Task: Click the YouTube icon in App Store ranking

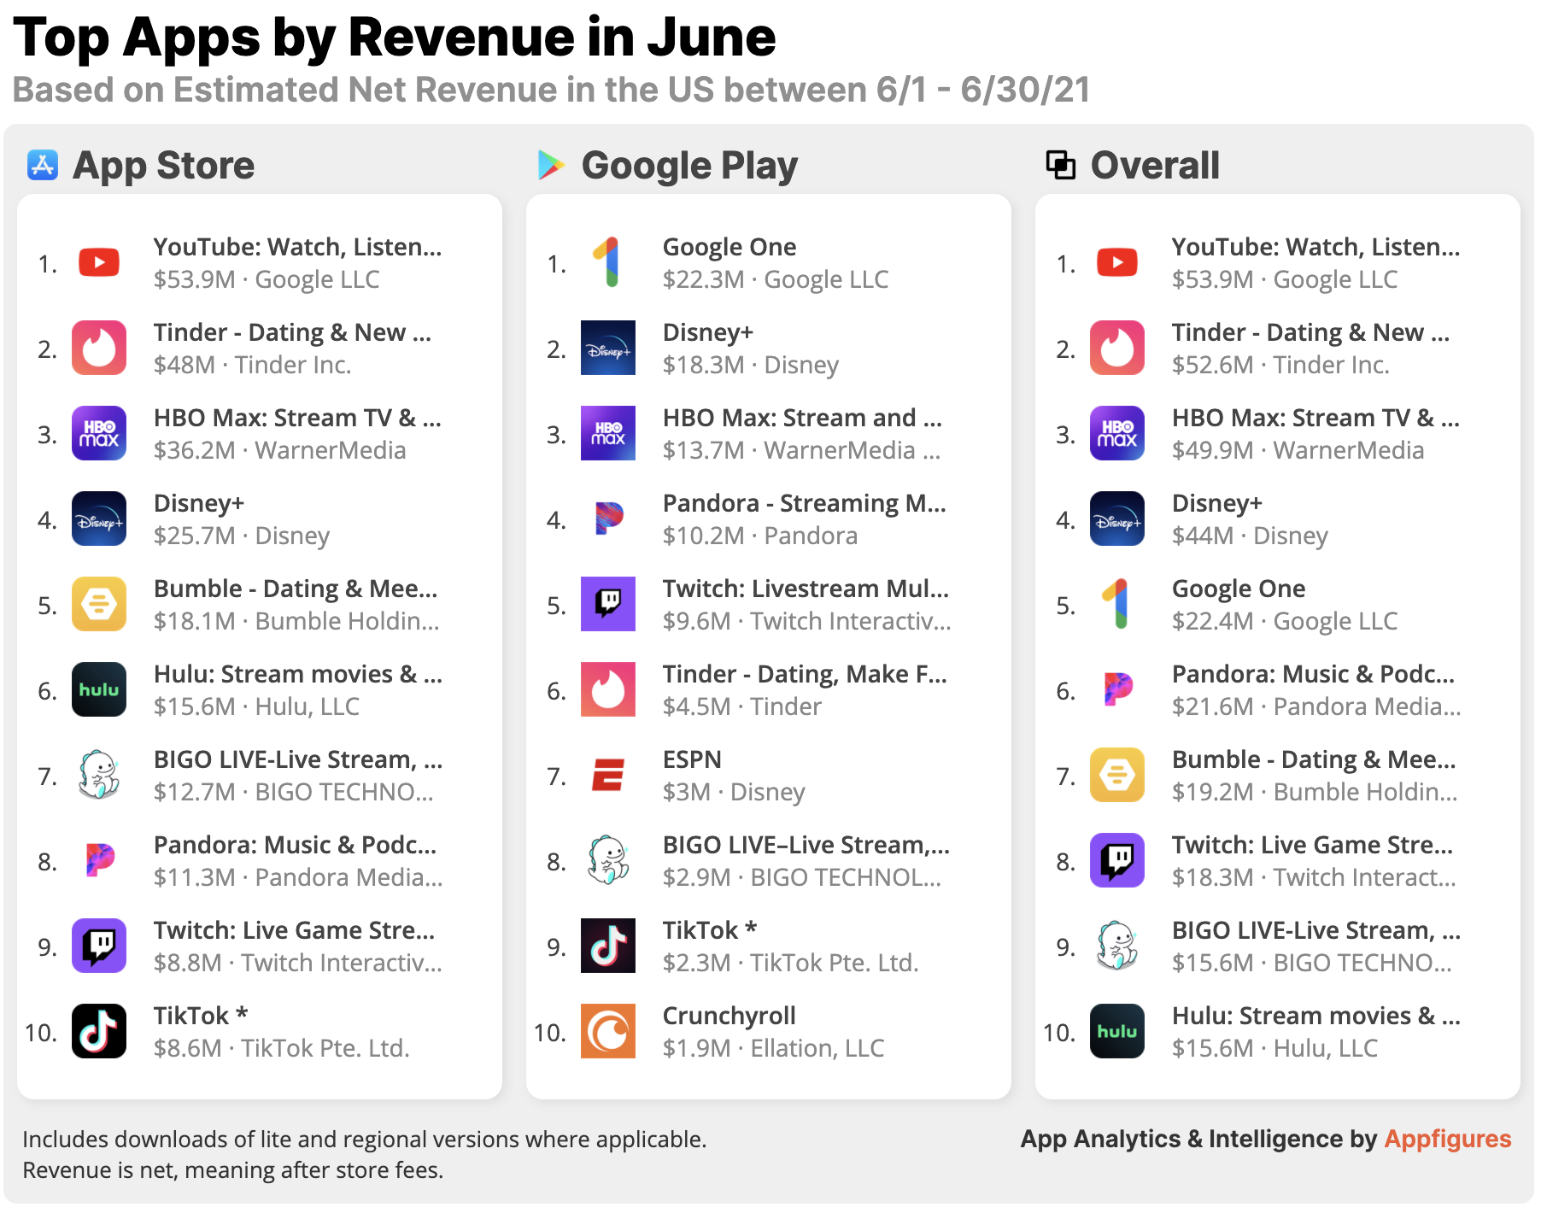Action: 98,262
